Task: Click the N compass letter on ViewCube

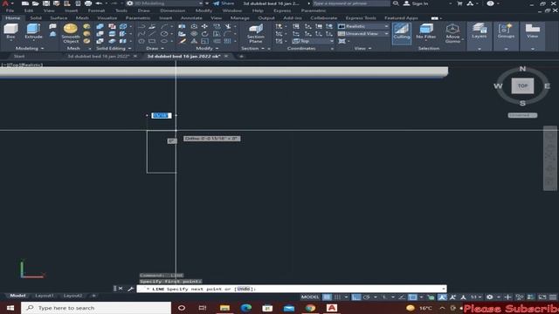Action: (522, 69)
